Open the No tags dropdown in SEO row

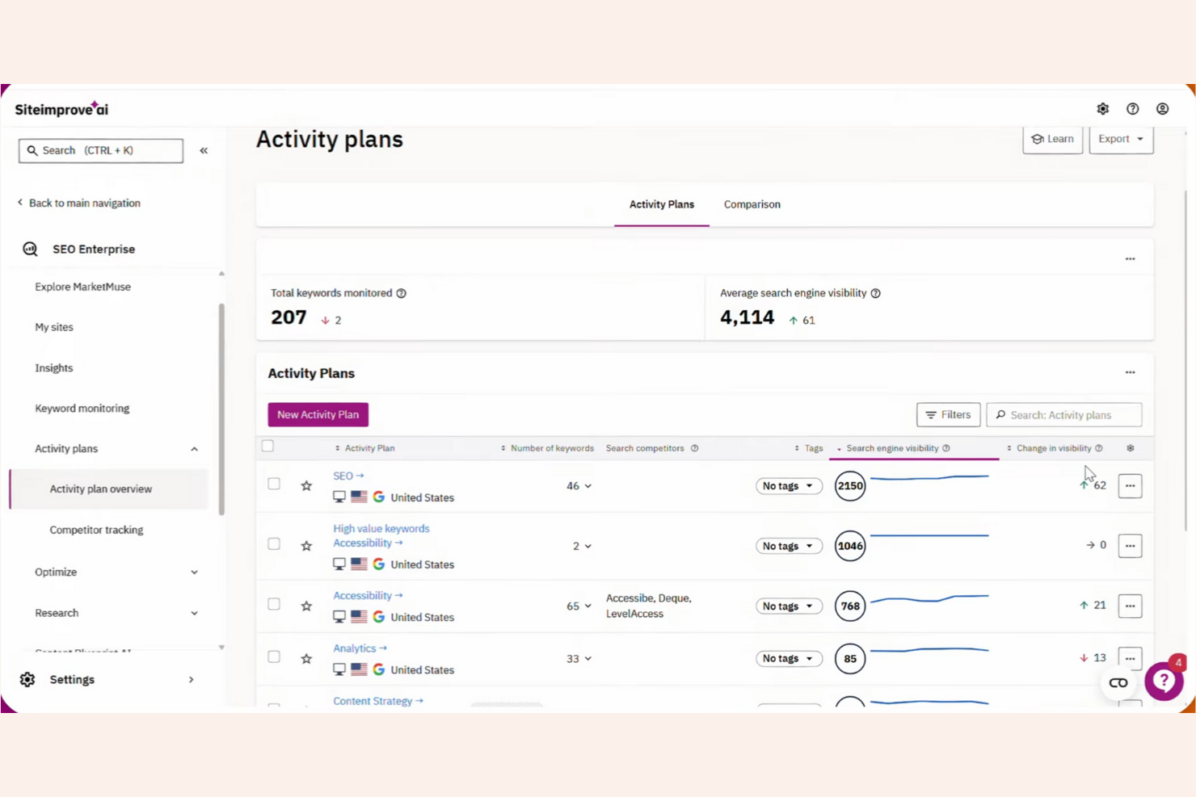coord(789,486)
